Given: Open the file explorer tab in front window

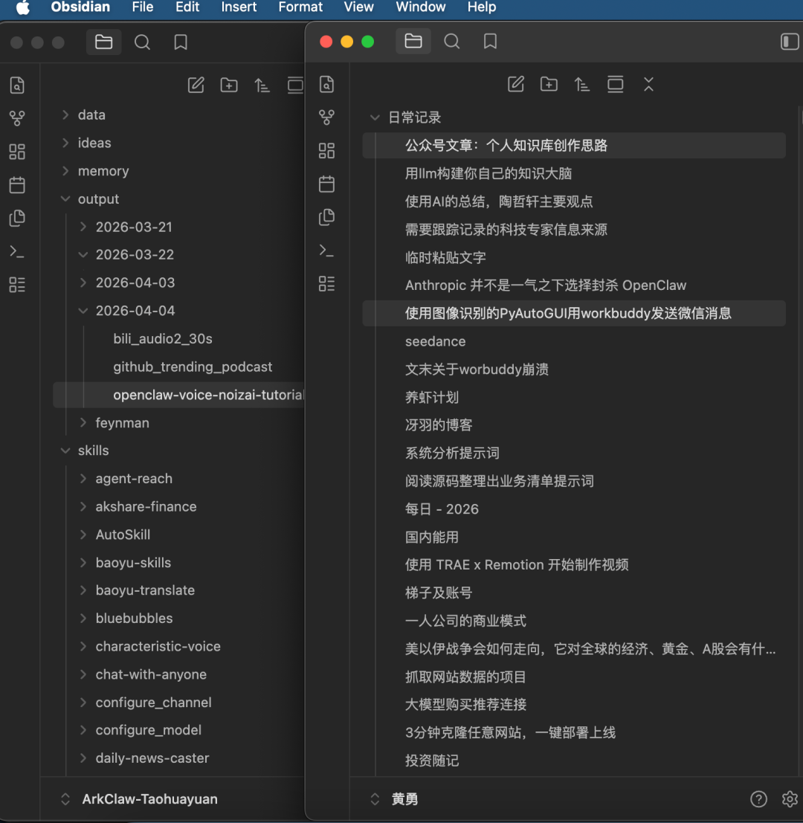Looking at the screenshot, I should point(413,41).
